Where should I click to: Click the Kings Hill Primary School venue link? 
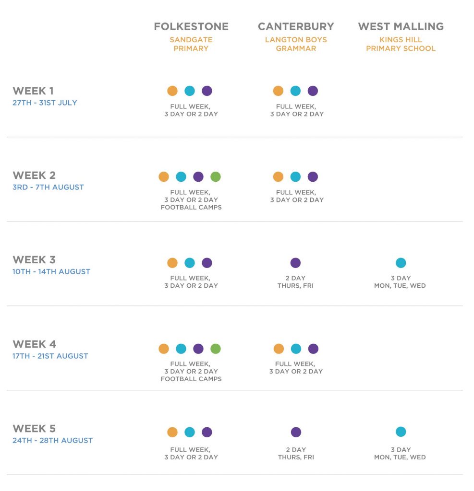pos(401,44)
